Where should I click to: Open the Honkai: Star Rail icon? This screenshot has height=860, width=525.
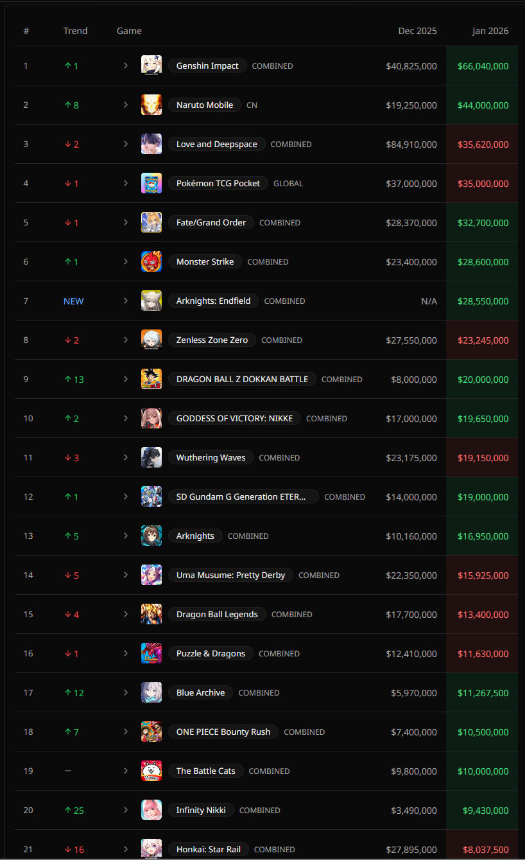151,849
